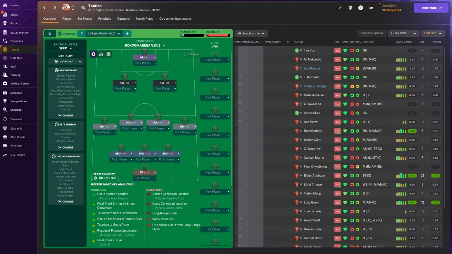452x254 pixels.
Task: Open Club Info in sidebar
Action: 16,128
